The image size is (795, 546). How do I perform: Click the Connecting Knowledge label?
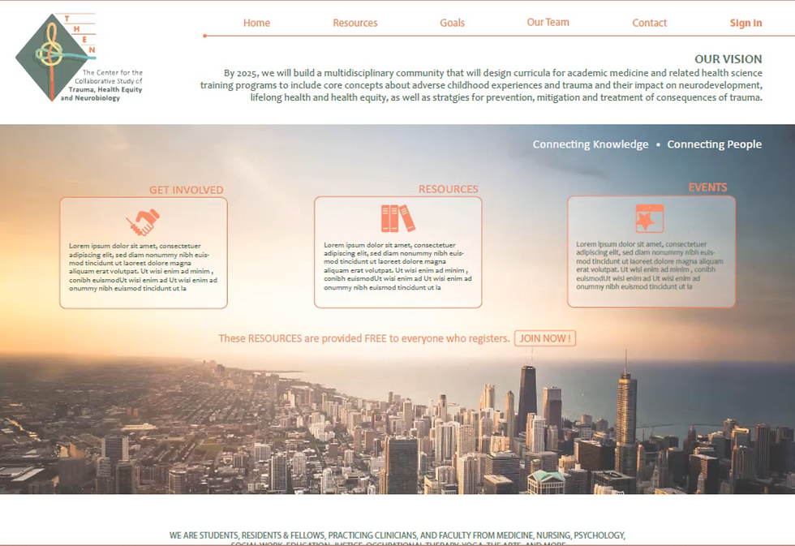point(590,144)
